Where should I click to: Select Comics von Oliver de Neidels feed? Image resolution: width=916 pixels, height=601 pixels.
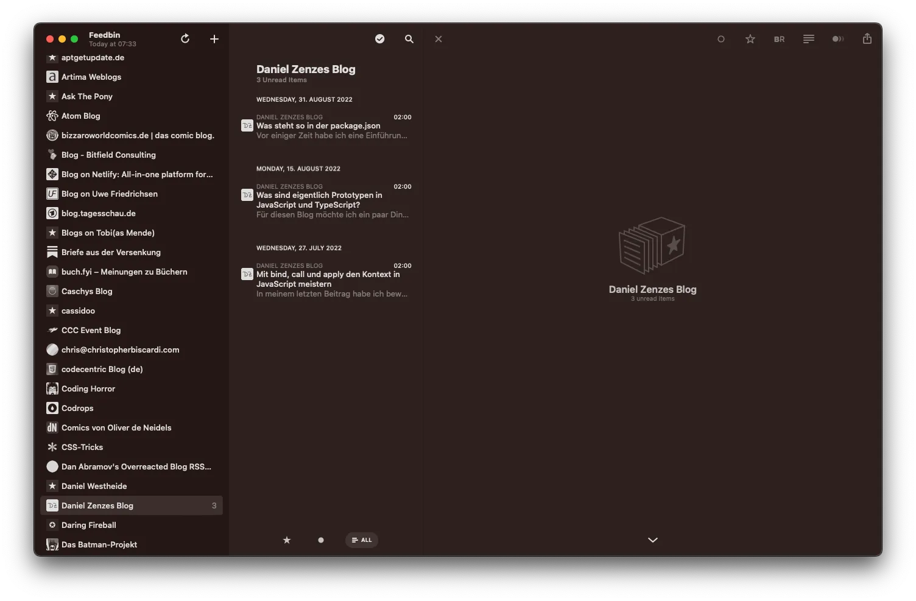coord(132,427)
